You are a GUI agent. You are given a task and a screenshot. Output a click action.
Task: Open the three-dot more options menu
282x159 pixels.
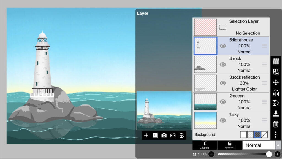[x=276, y=134]
